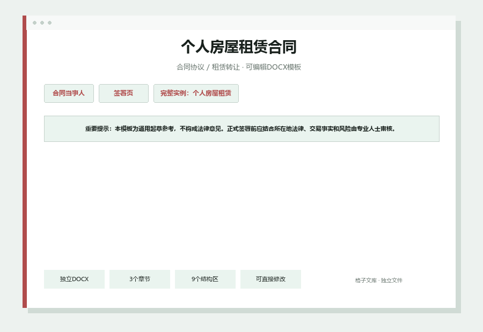
Task: Click the first window control dot
Action: (34, 22)
